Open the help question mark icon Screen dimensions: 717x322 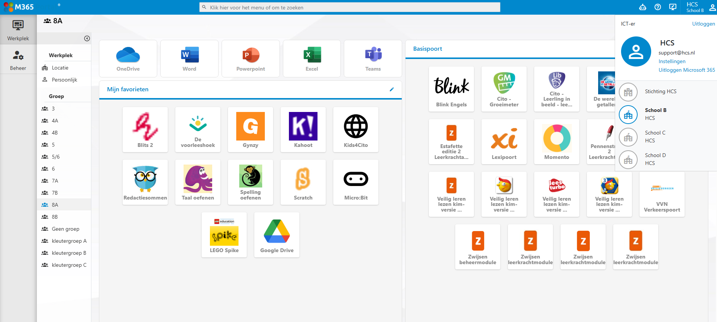coord(658,7)
